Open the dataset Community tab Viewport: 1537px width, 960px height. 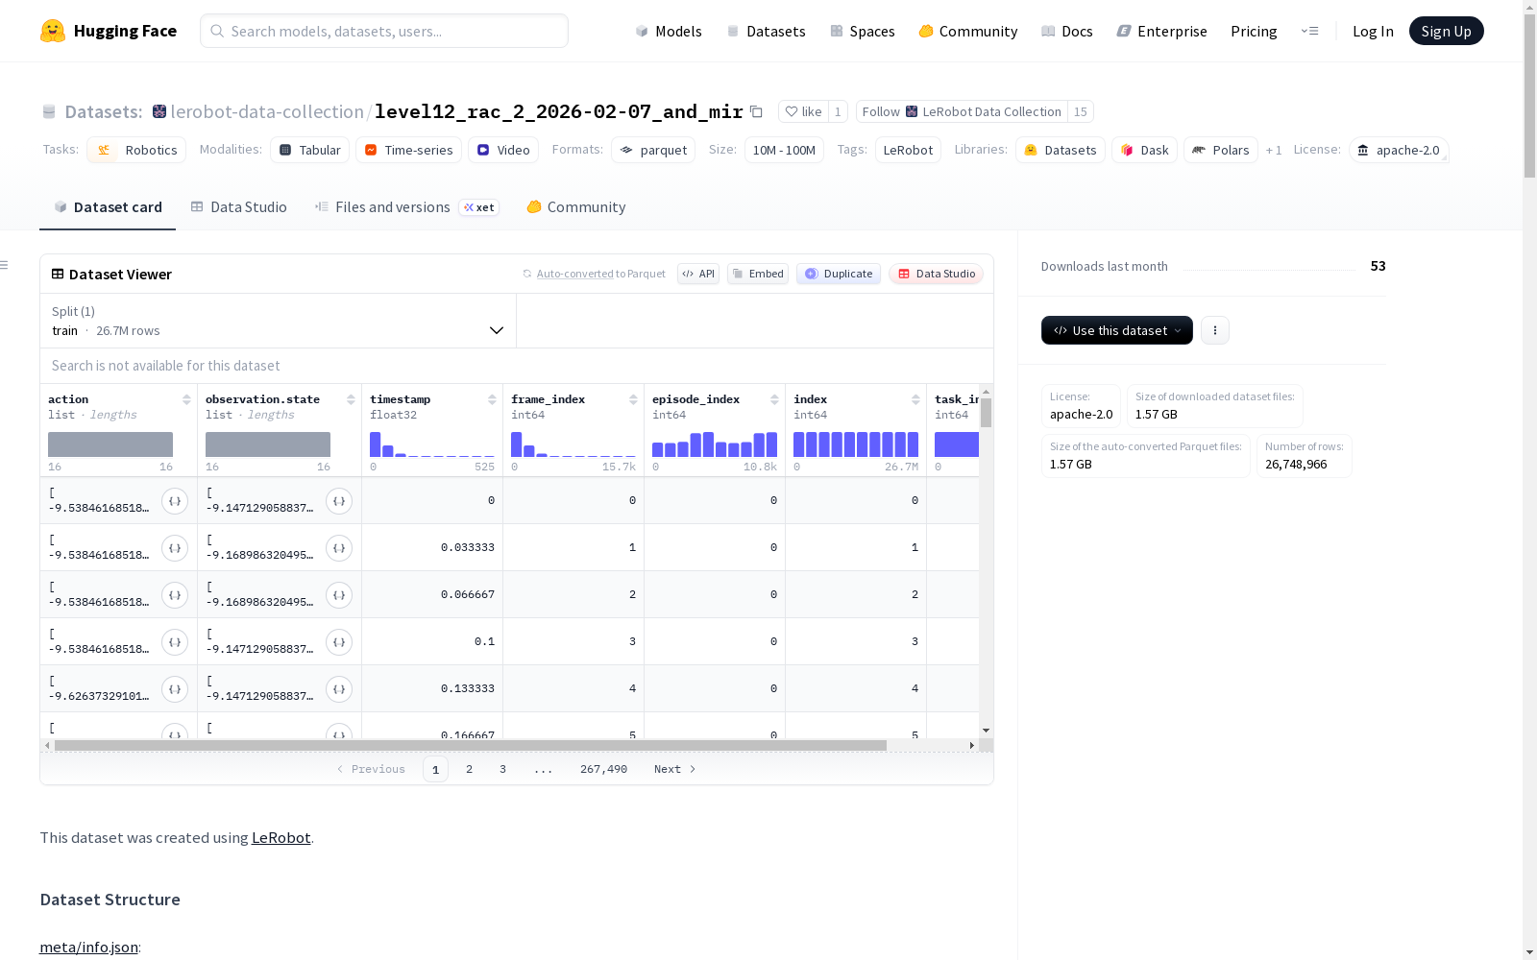[576, 207]
